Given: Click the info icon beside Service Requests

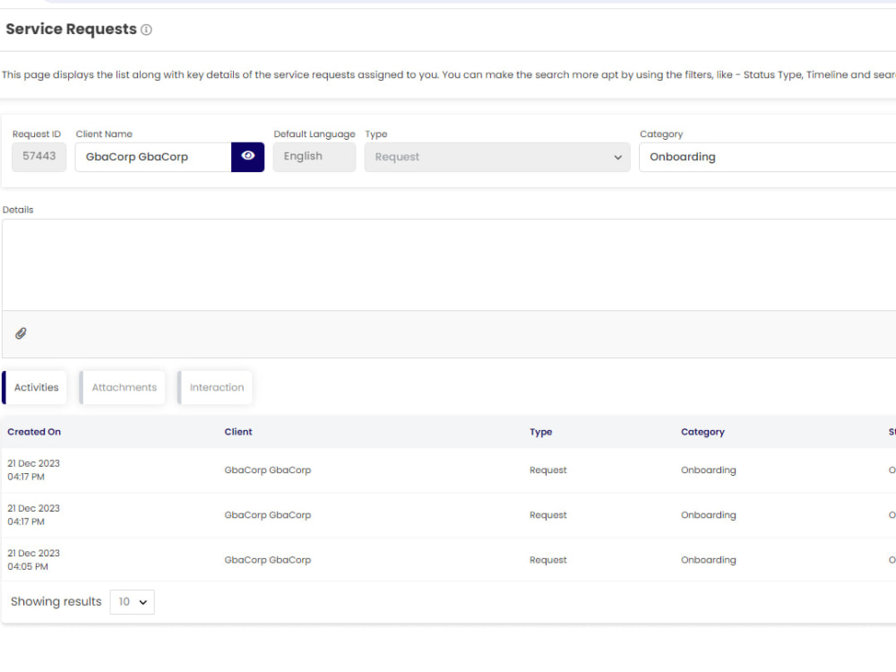Looking at the screenshot, I should pos(146,30).
